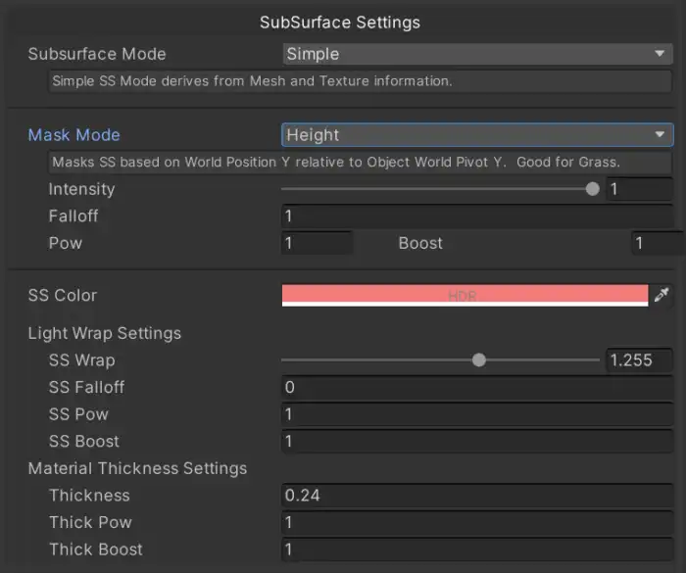Image resolution: width=686 pixels, height=573 pixels.
Task: Click the SS Wrap slider handle
Action: [x=478, y=360]
